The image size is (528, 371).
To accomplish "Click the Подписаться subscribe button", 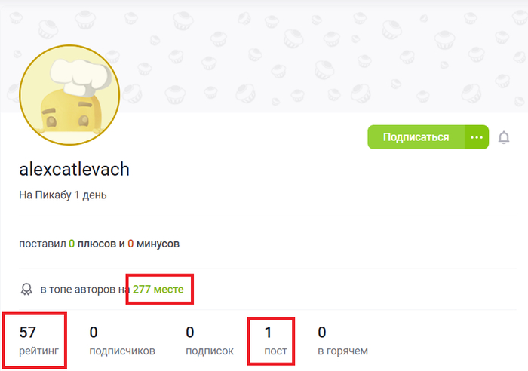I will click(x=416, y=137).
